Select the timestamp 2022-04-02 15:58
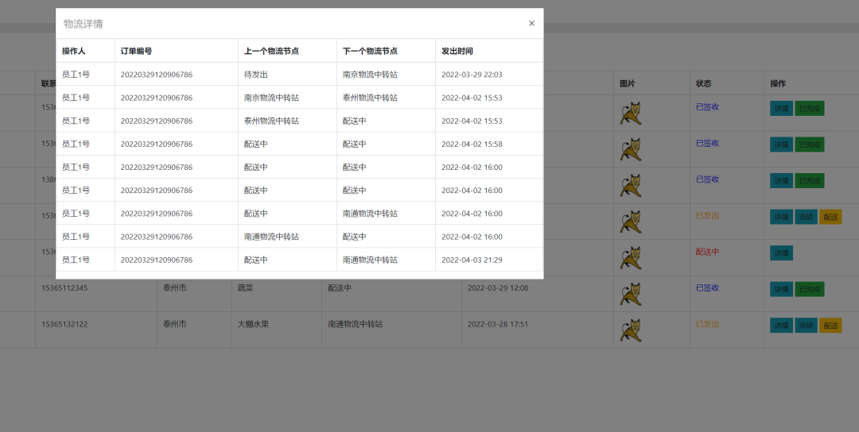 [472, 144]
